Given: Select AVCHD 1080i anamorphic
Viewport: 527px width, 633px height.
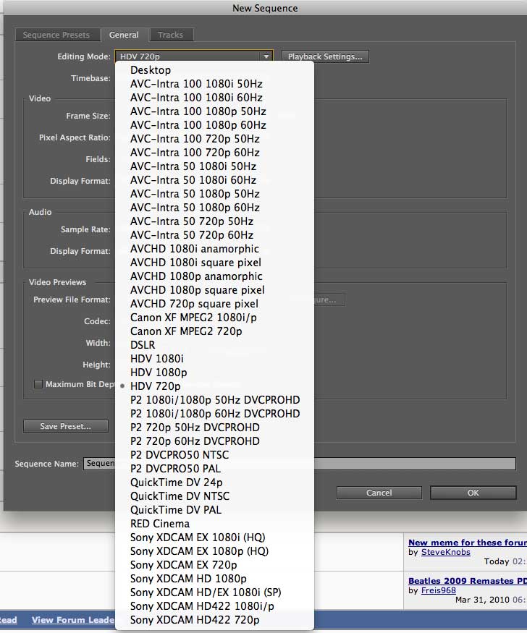Looking at the screenshot, I should pos(214,248).
